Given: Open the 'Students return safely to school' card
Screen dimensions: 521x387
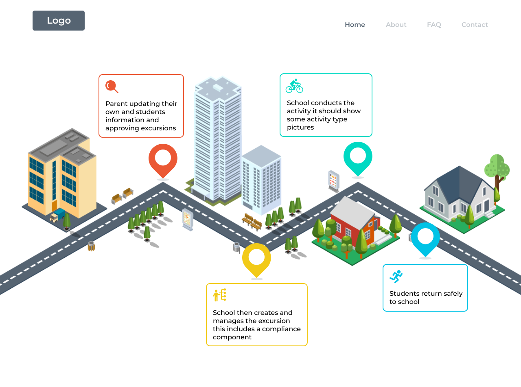Looking at the screenshot, I should (425, 288).
